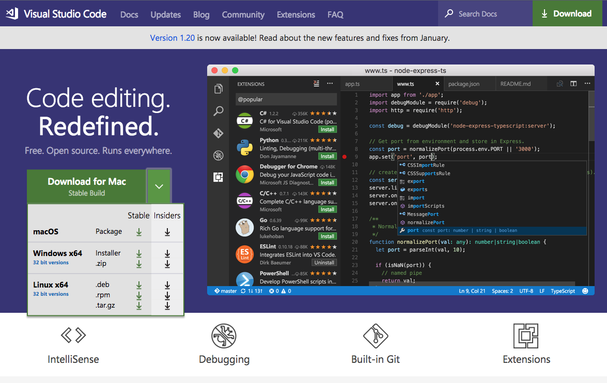607x383 pixels.
Task: Download macOS Stable package arrow
Action: [x=139, y=232]
